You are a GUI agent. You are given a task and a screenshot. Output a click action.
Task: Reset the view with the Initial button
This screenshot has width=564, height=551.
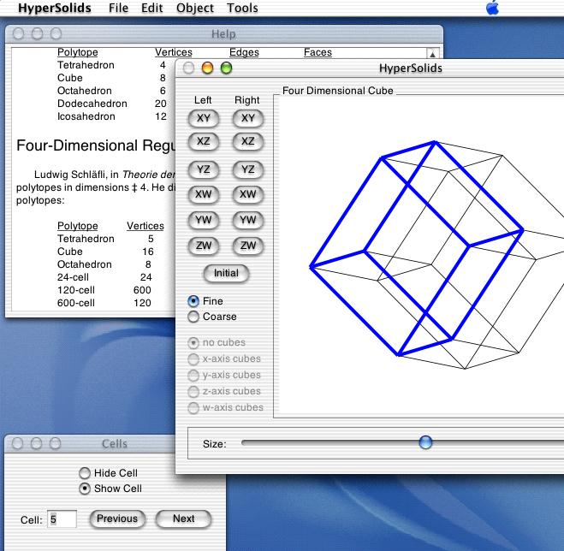pyautogui.click(x=226, y=274)
